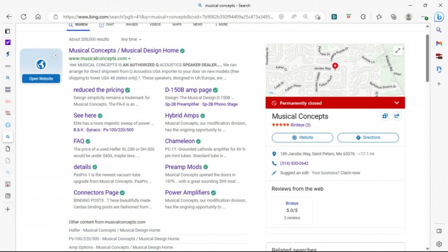Viewport: 448px width, 252px height.
Task: Switch to the purple Y vertical tab
Action: pyautogui.click(x=8, y=42)
